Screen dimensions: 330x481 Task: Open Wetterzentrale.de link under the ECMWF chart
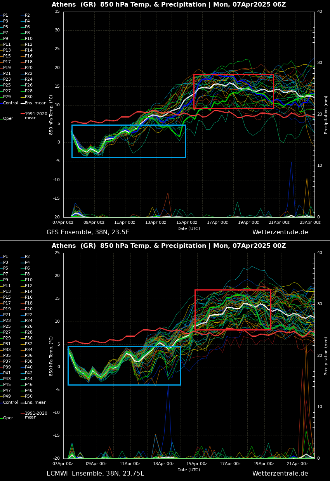[x=280, y=474]
